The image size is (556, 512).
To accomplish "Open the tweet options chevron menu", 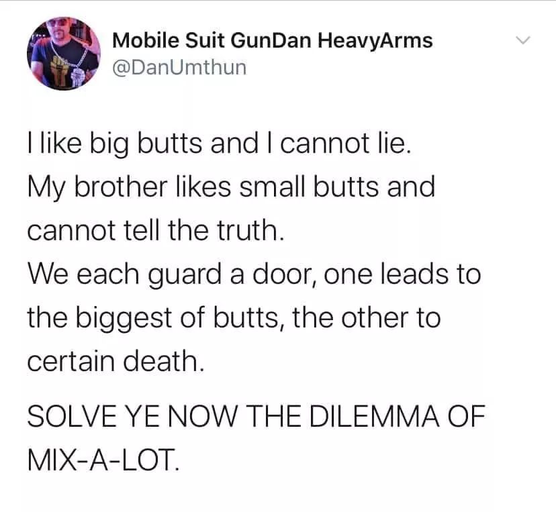I will [x=523, y=40].
